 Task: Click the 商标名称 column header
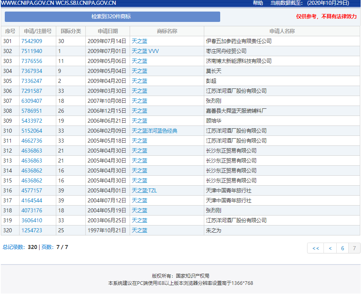(x=167, y=31)
